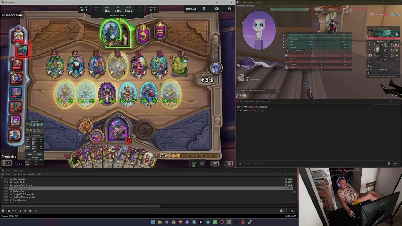Fast forward the current track
Screen dimensions: 402x226
(x=25, y=211)
